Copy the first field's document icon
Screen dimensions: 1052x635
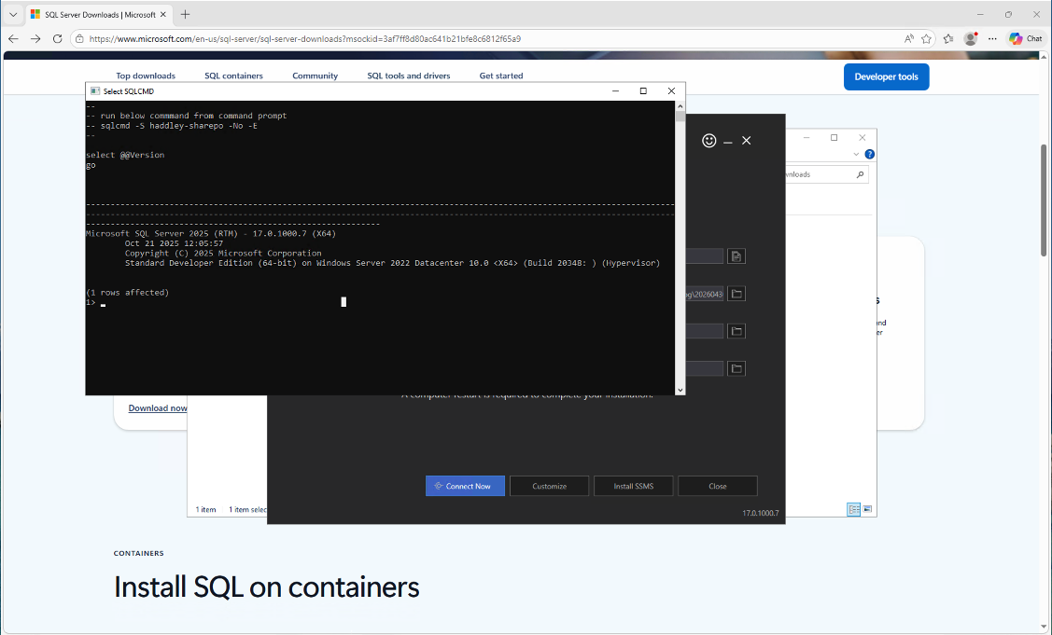(x=736, y=256)
